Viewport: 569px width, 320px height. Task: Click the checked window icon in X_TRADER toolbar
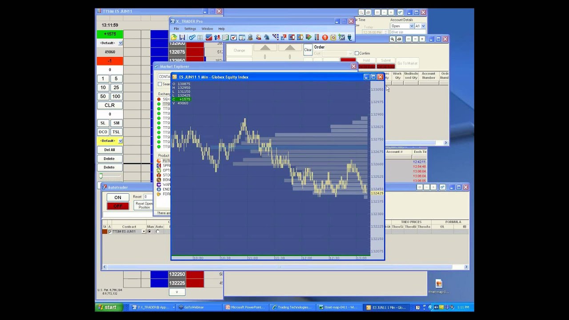[234, 37]
